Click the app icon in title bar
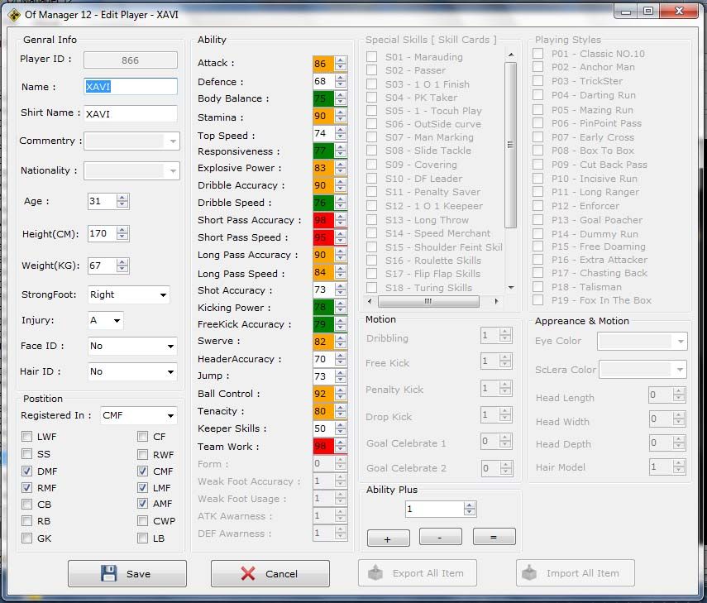 point(14,12)
